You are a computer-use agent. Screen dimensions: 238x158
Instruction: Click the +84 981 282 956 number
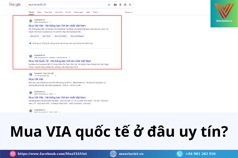200,154
